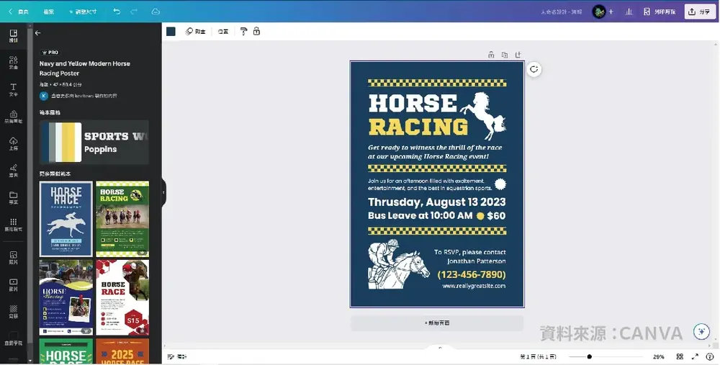Open the File menu in the header

[49, 12]
